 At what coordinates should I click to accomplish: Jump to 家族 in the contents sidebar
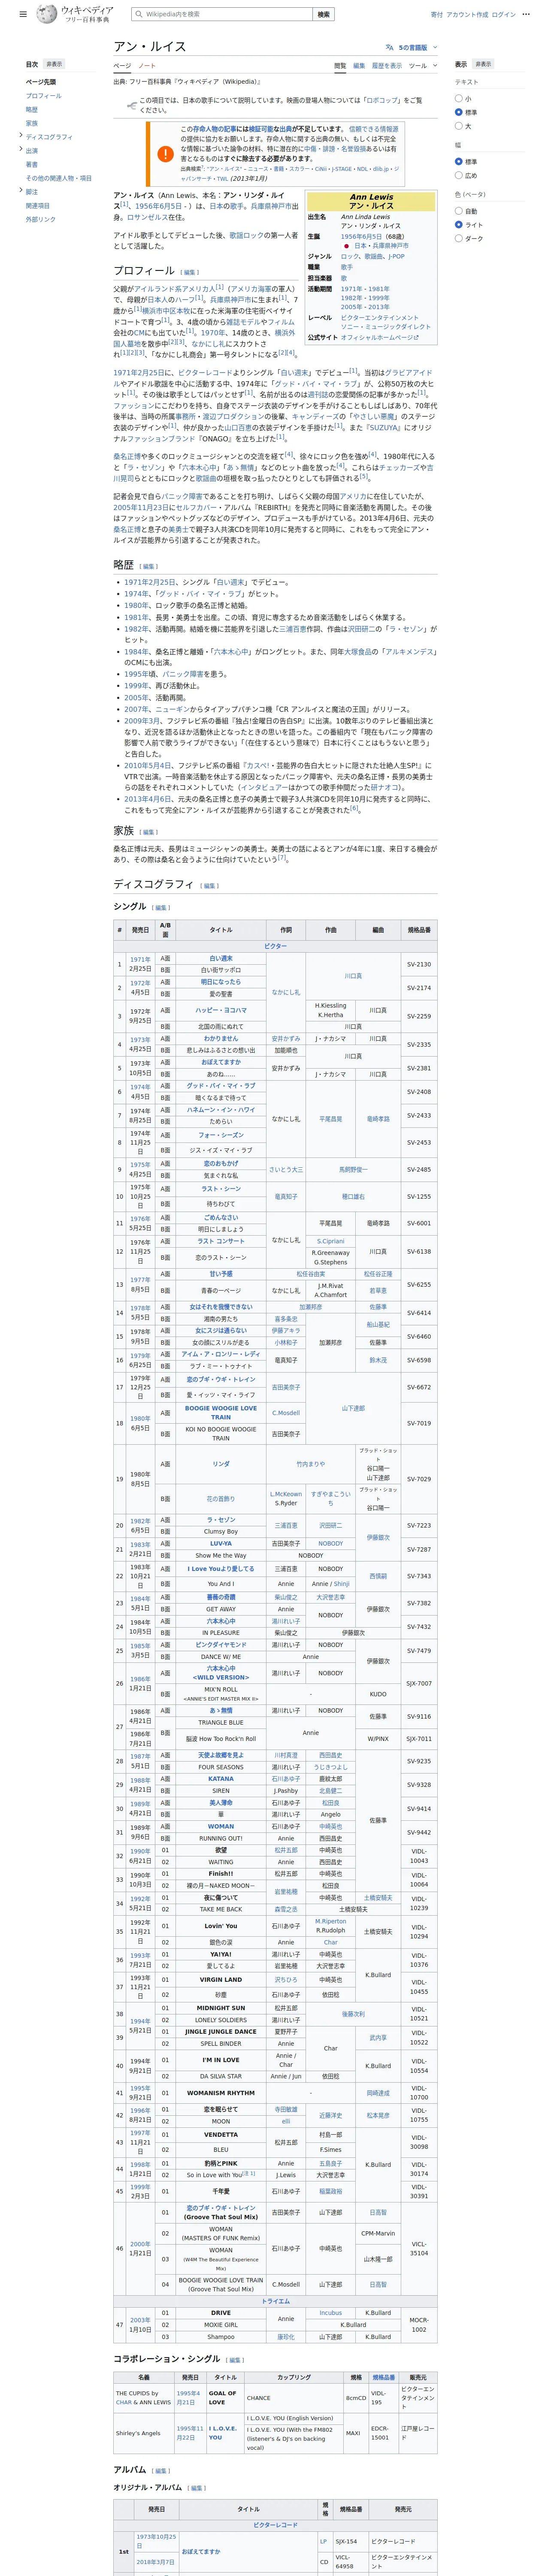pyautogui.click(x=32, y=123)
